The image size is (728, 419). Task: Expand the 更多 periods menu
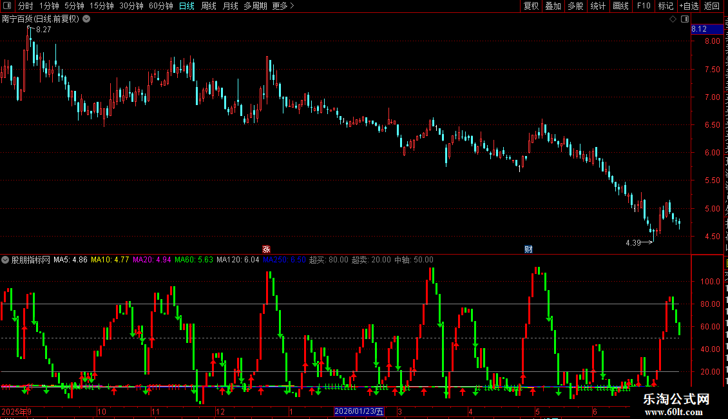[283, 6]
